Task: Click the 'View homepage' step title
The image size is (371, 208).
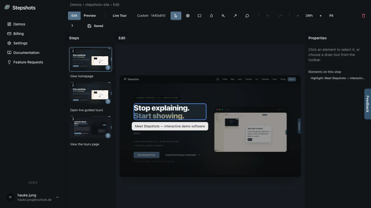Action: [x=82, y=76]
